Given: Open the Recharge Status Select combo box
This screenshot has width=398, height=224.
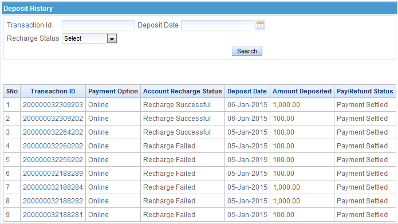Looking at the screenshot, I should tap(89, 38).
